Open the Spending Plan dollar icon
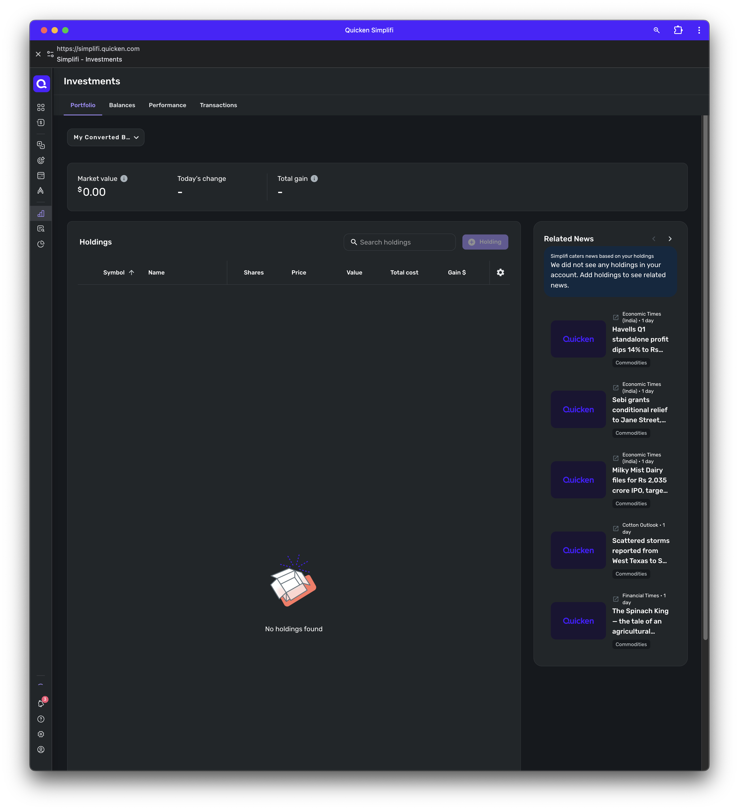This screenshot has width=739, height=810. click(x=41, y=123)
